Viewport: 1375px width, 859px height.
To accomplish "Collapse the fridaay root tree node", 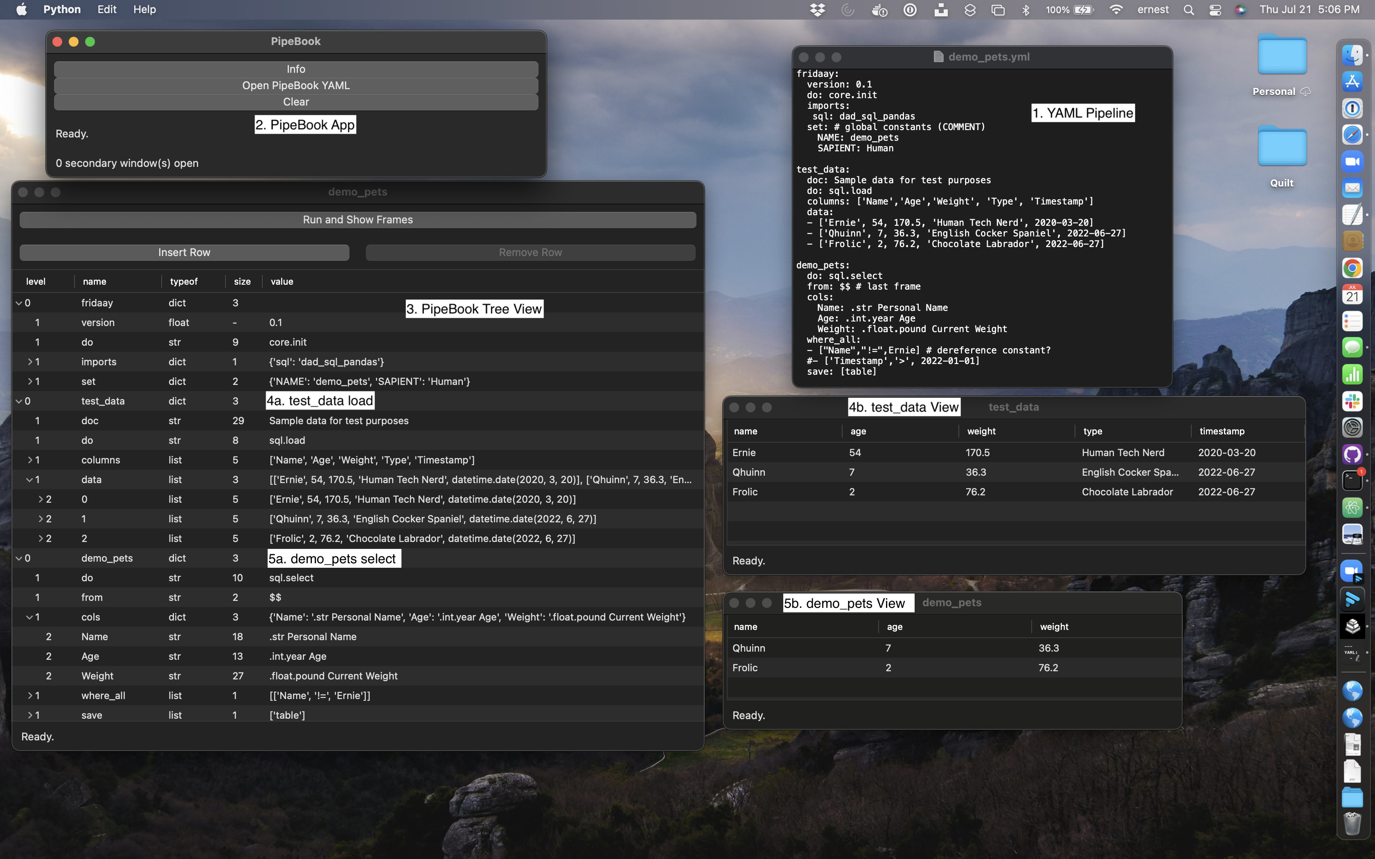I will pyautogui.click(x=19, y=304).
